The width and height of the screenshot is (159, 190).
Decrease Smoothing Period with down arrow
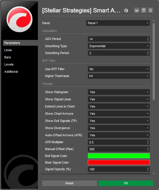pyautogui.click(x=148, y=54)
